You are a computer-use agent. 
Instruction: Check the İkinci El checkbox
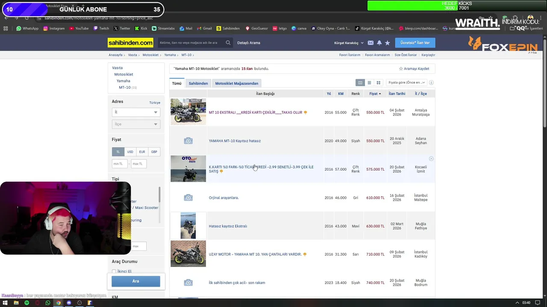(114, 272)
